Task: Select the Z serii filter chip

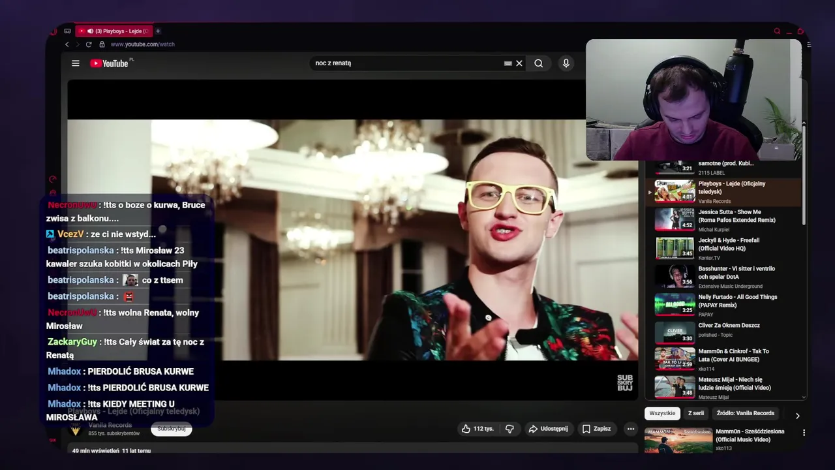Action: click(696, 413)
